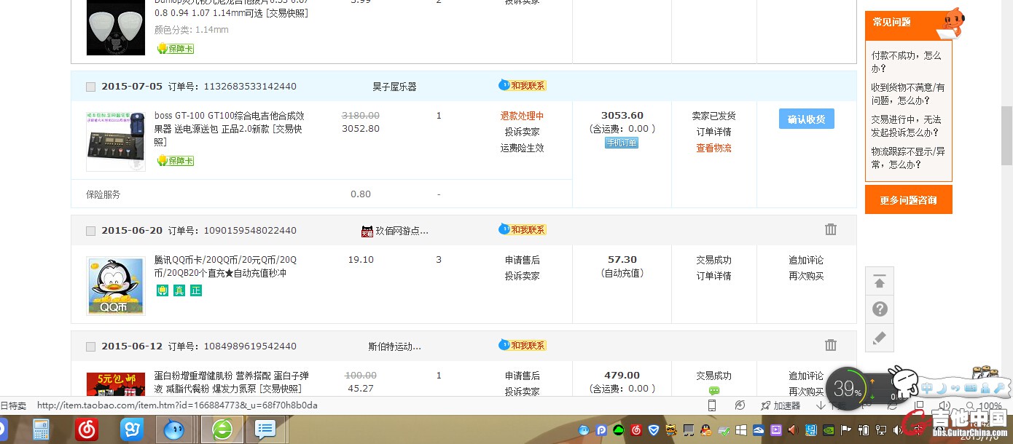Open NetEase Cloud Music in the taskbar

click(87, 430)
